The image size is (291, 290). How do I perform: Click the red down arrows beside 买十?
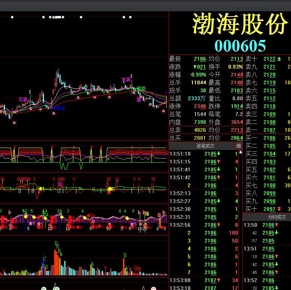(279, 209)
